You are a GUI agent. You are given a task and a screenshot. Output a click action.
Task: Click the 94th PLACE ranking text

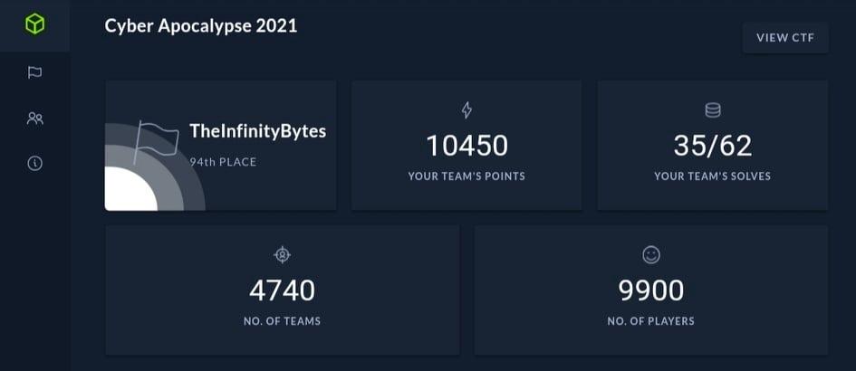[x=223, y=162]
